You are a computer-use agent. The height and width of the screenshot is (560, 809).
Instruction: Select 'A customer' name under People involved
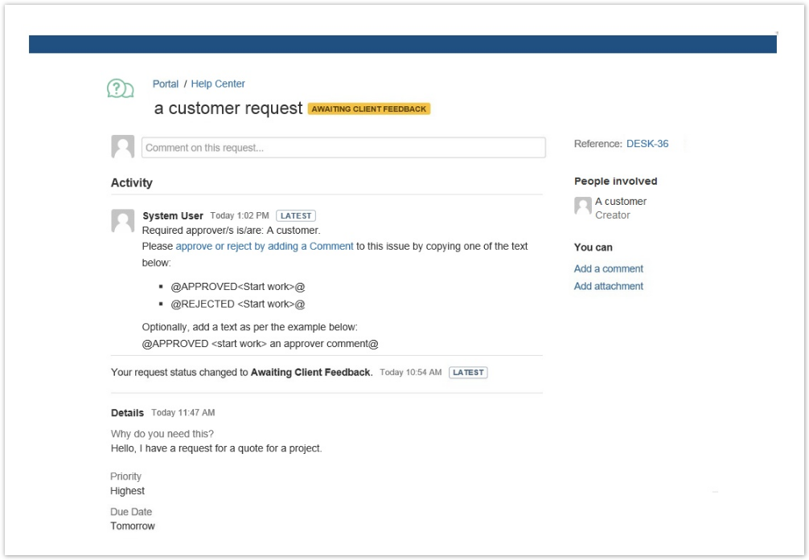point(621,202)
